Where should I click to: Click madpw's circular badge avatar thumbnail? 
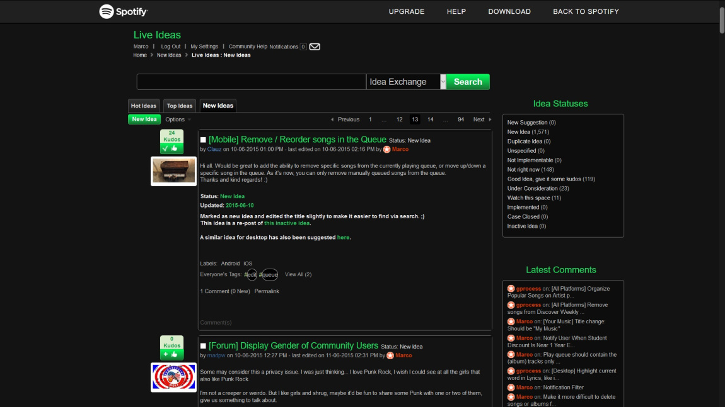pyautogui.click(x=173, y=377)
